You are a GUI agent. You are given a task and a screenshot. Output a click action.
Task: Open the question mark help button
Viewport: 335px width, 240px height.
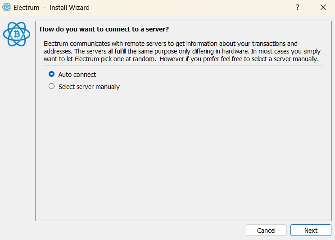297,8
